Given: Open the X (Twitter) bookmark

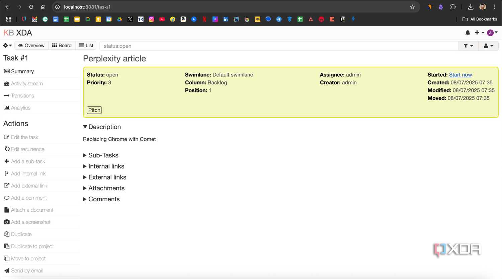Looking at the screenshot, I should click(x=130, y=19).
